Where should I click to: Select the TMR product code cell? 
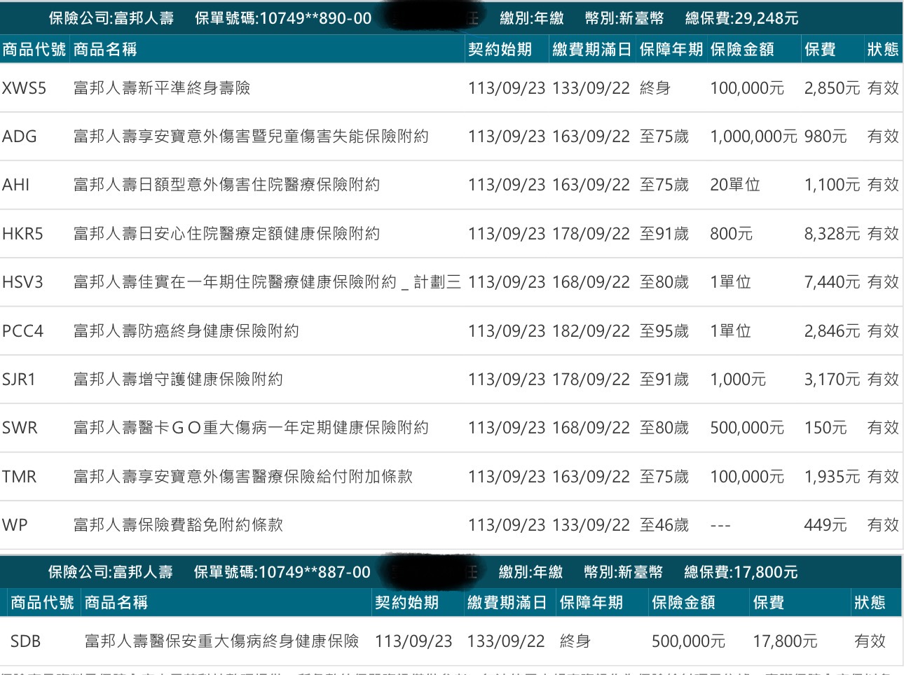click(20, 477)
